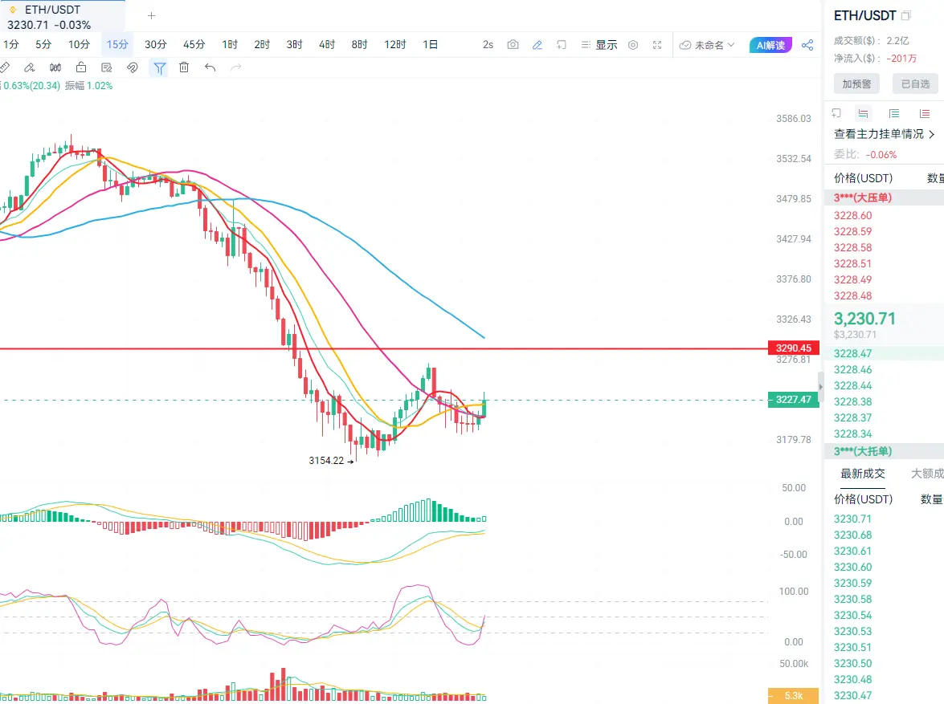Image resolution: width=944 pixels, height=704 pixels.
Task: Open the note annotation tool
Action: click(x=107, y=67)
